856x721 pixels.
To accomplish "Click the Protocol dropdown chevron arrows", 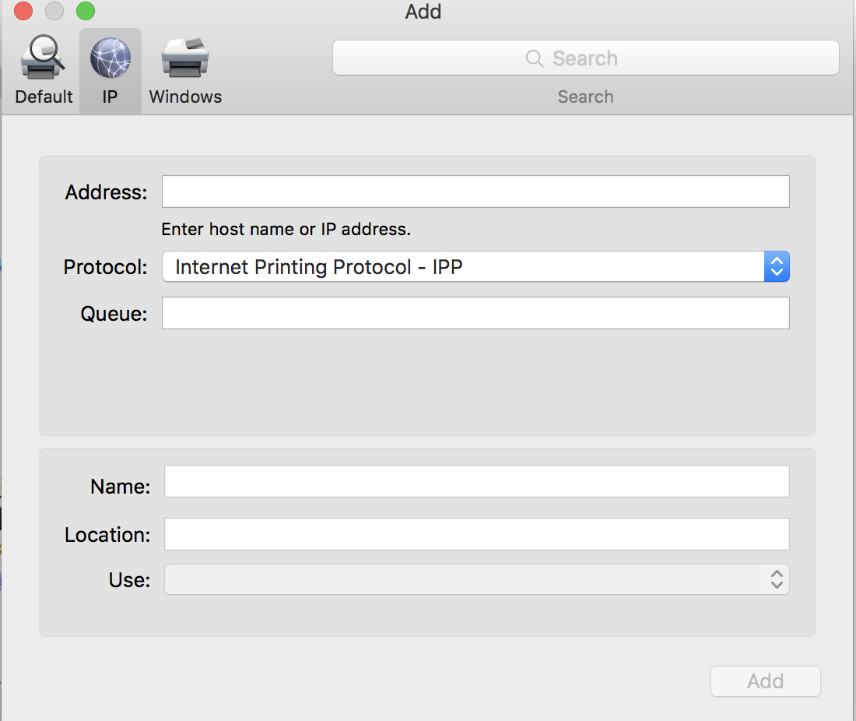I will coord(777,266).
